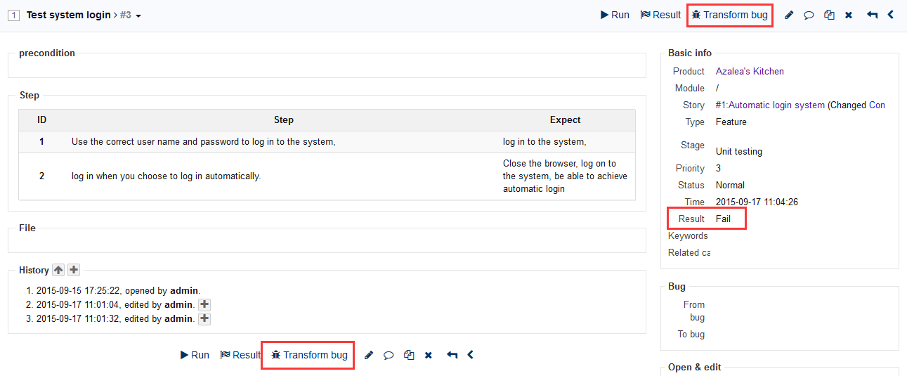907x376 pixels.
Task: Run the test case from top toolbar
Action: [x=615, y=15]
